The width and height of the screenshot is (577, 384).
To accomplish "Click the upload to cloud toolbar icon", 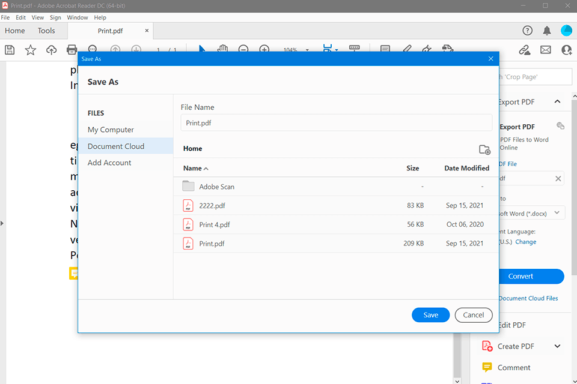I will [51, 50].
